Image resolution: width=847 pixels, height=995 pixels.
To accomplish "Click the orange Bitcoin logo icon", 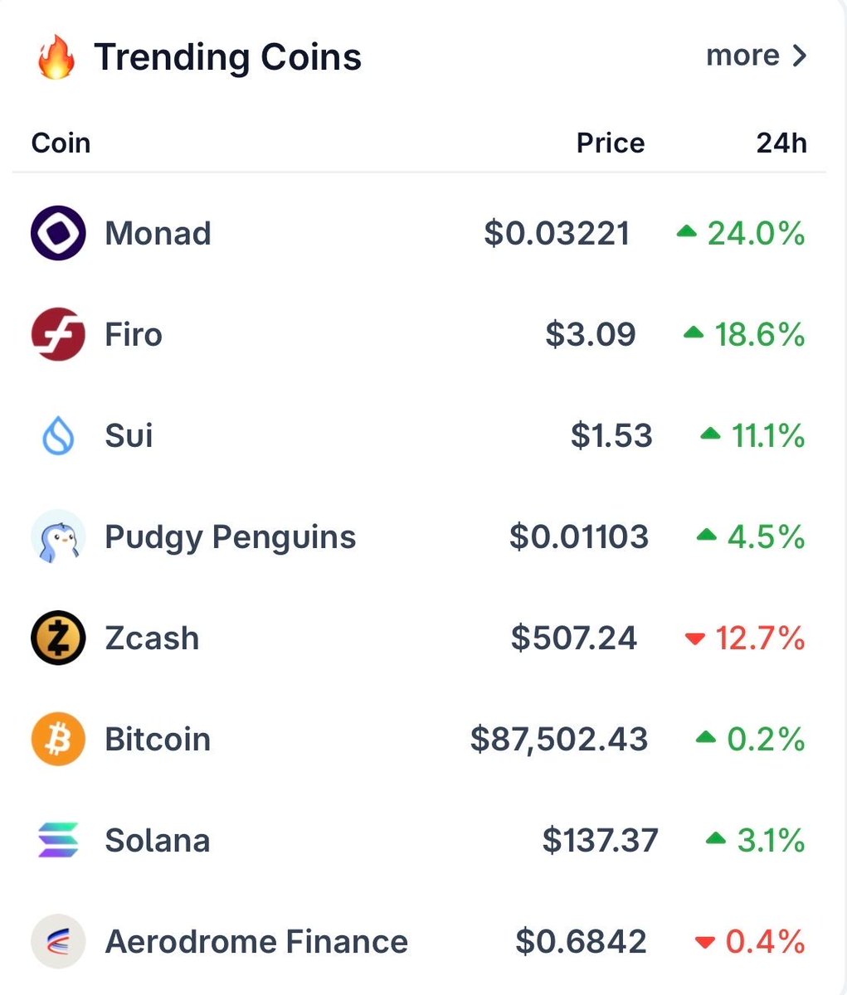I will [58, 740].
